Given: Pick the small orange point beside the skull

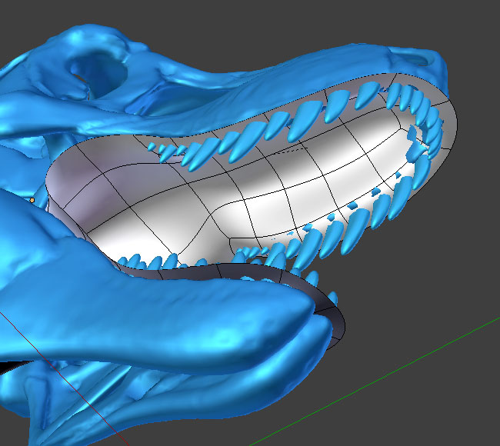Looking at the screenshot, I should [32, 200].
